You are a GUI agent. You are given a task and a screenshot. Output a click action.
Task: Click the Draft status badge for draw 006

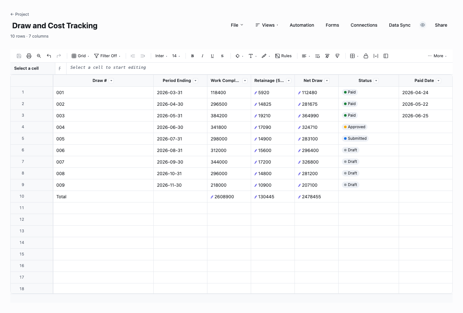pos(350,150)
